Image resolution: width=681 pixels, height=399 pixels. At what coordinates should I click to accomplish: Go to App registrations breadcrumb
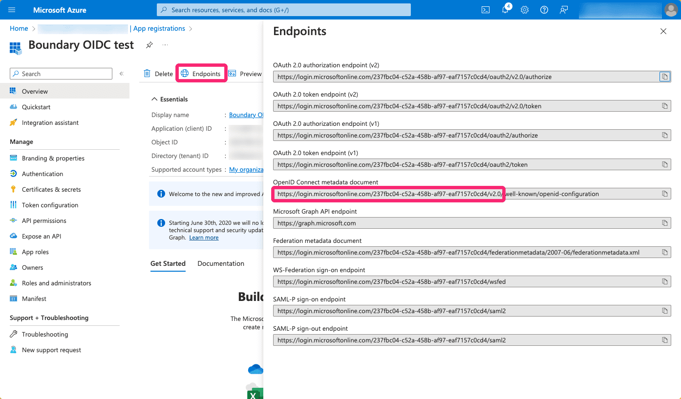pyautogui.click(x=159, y=28)
